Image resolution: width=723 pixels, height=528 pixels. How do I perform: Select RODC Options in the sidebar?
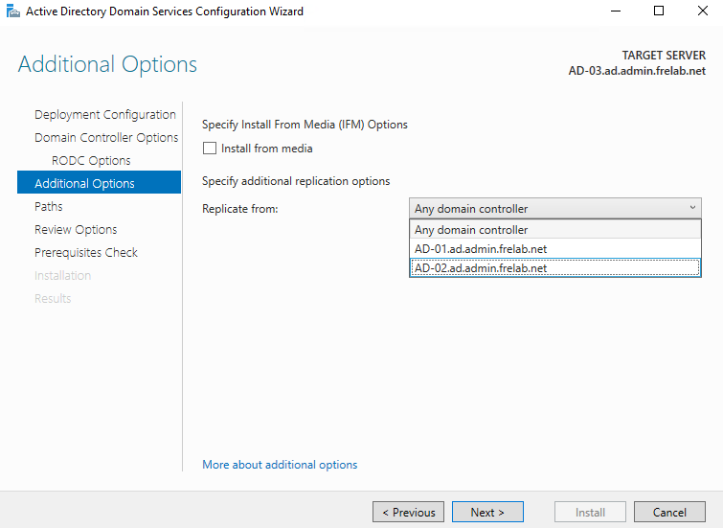(x=91, y=161)
